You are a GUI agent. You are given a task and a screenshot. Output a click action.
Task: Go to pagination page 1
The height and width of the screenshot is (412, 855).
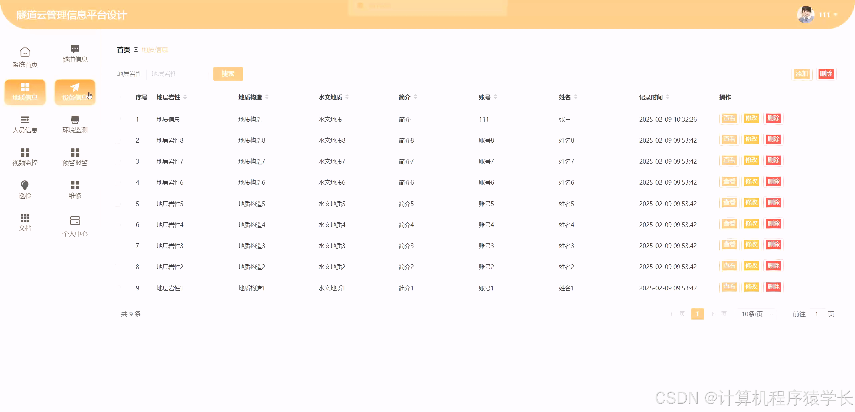[697, 314]
